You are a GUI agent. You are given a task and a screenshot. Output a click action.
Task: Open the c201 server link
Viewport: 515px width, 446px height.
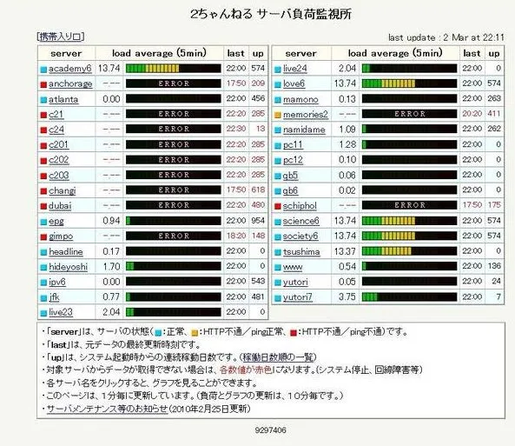coord(58,144)
